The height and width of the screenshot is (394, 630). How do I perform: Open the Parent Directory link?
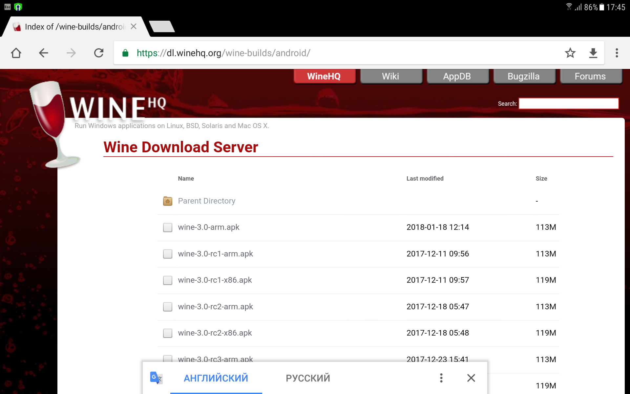[207, 201]
